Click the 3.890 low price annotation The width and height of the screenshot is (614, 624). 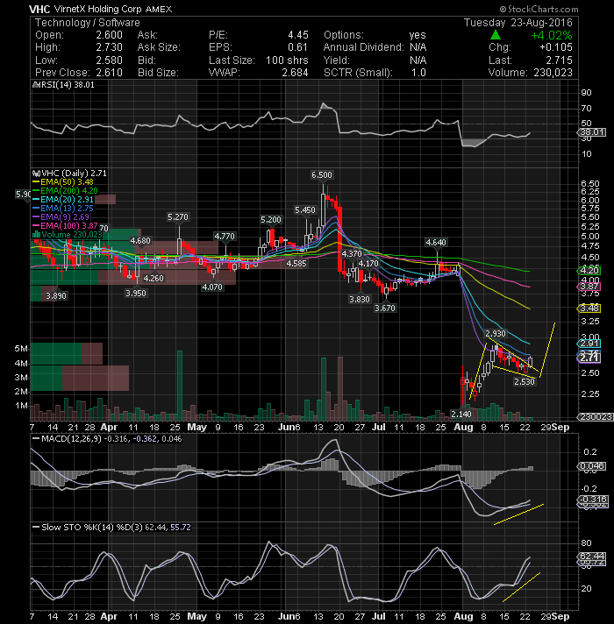[56, 296]
